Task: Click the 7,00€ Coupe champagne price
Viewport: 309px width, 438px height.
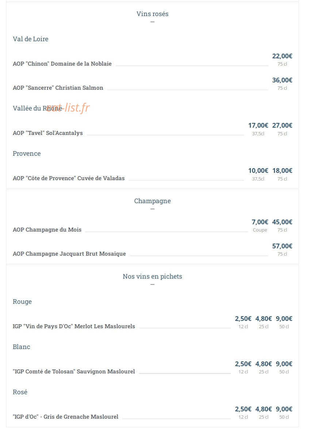Action: [x=260, y=222]
